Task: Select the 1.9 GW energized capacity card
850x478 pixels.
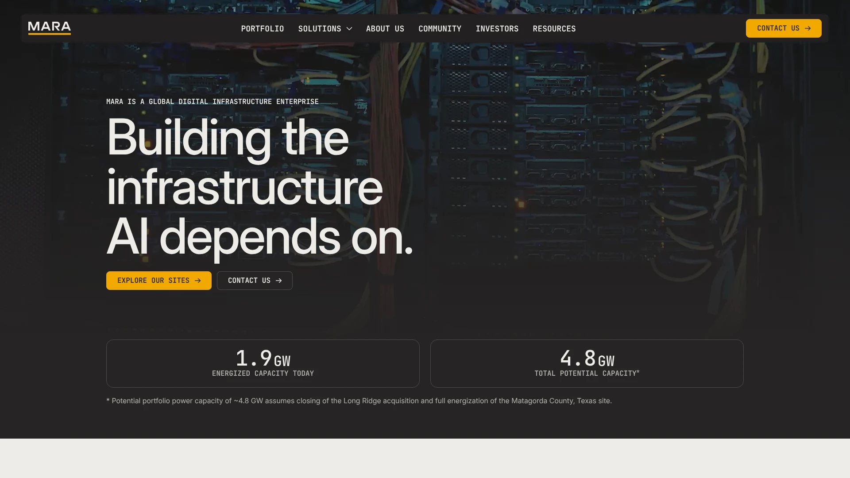Action: [x=263, y=363]
